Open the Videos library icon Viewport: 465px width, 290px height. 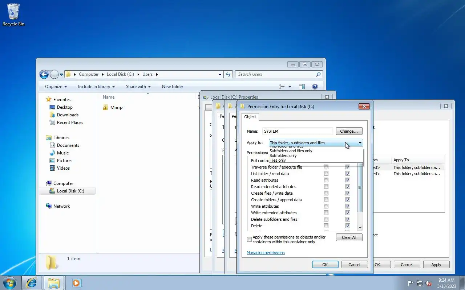point(52,168)
